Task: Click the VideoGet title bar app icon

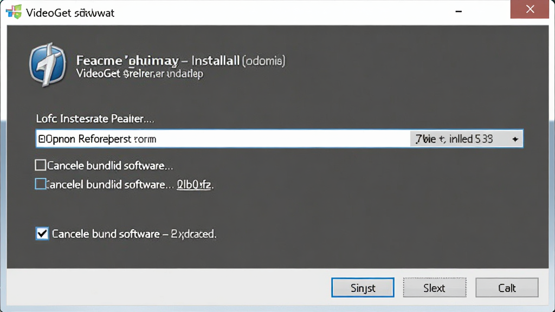Action: click(14, 12)
